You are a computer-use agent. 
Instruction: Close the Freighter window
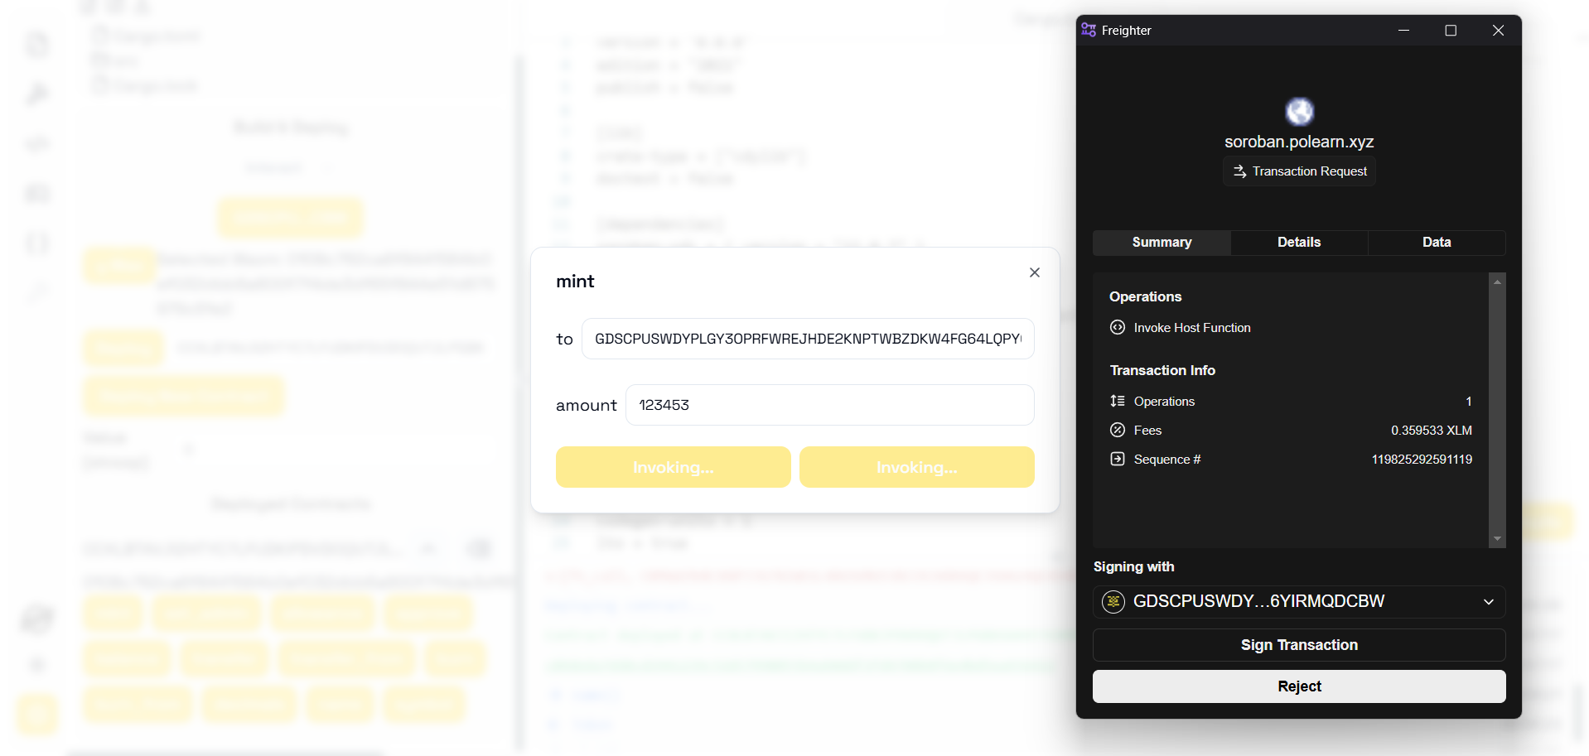(1498, 30)
